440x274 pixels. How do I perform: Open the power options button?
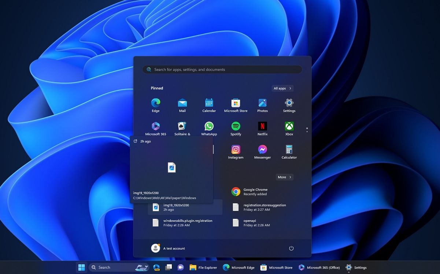tap(291, 248)
